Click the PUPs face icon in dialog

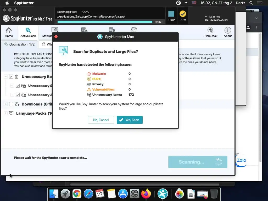pyautogui.click(x=89, y=79)
